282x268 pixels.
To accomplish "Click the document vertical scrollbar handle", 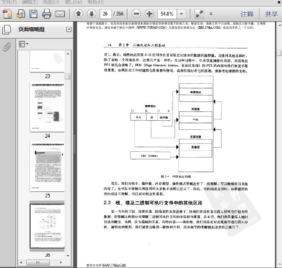I will [280, 53].
